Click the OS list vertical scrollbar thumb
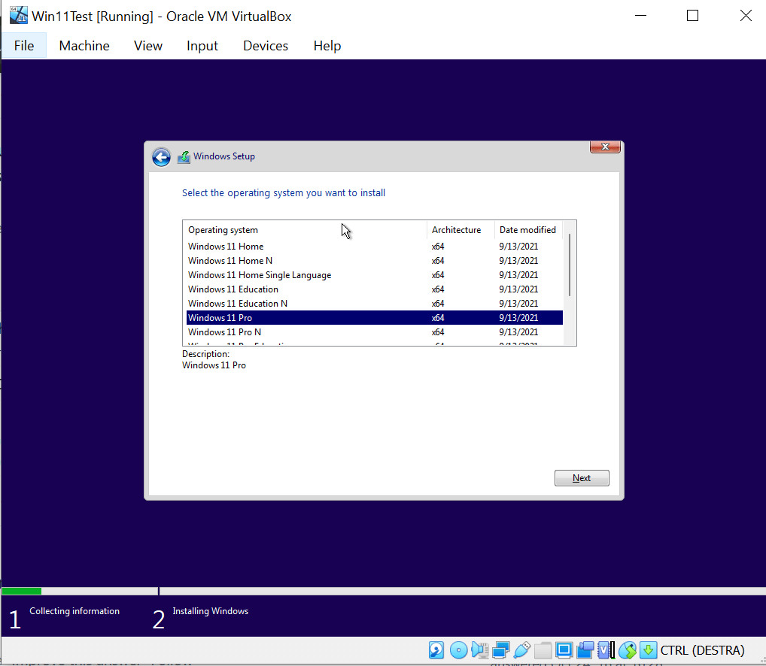 click(x=570, y=265)
